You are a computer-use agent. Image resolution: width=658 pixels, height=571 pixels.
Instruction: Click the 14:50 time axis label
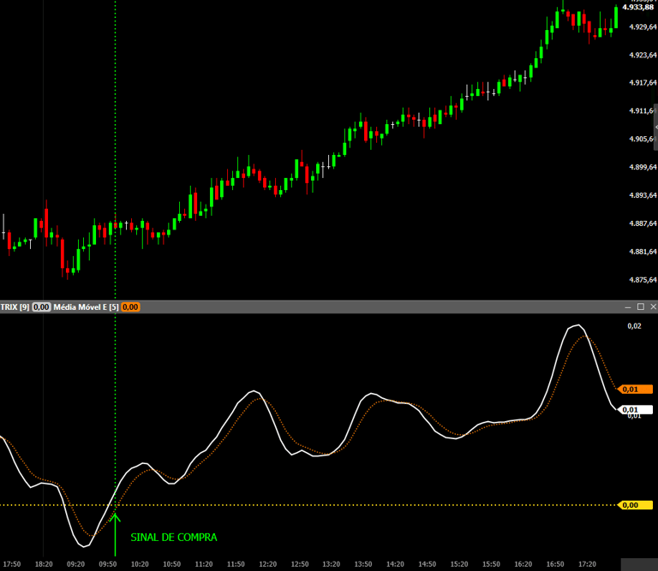(428, 564)
